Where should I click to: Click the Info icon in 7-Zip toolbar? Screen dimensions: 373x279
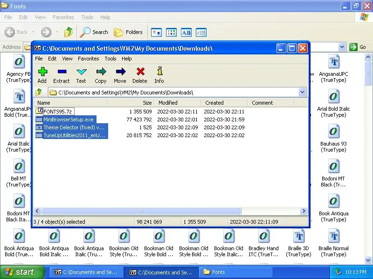[x=160, y=71]
